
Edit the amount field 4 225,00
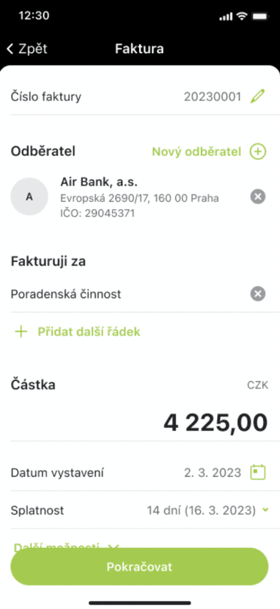pyautogui.click(x=215, y=422)
